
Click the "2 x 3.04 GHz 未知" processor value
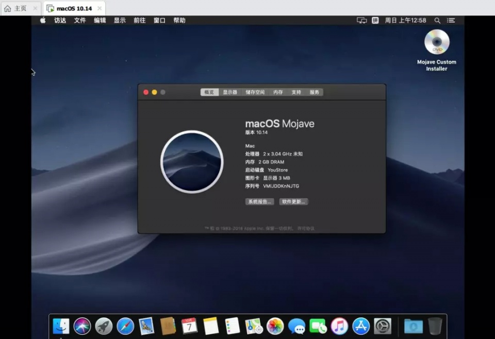[283, 154]
